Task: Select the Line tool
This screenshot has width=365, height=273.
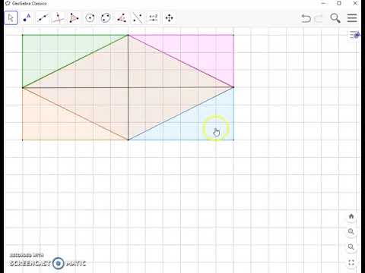Action: point(43,18)
